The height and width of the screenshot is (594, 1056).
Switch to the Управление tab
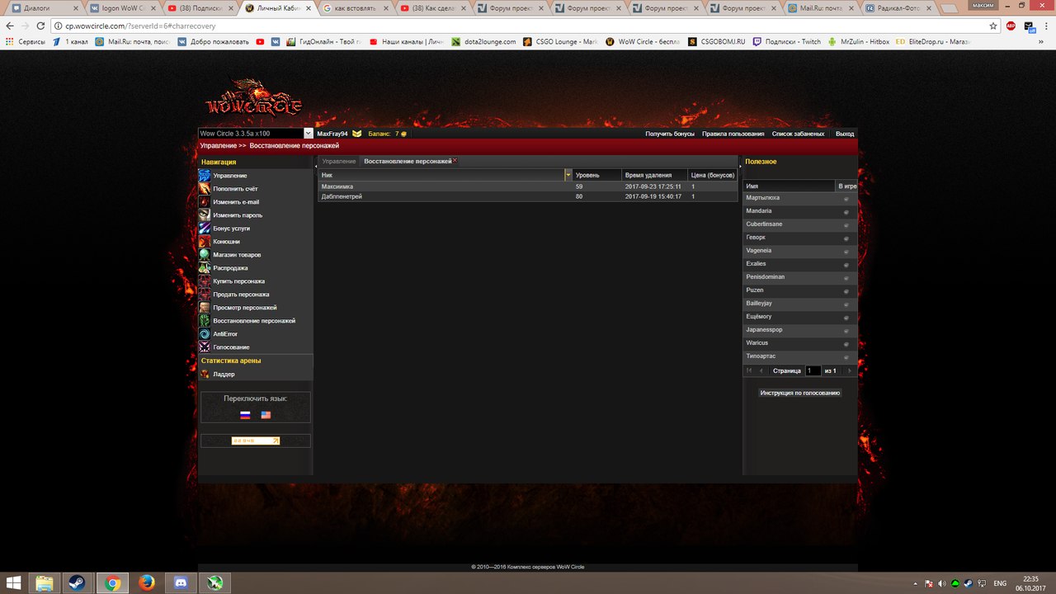point(339,162)
